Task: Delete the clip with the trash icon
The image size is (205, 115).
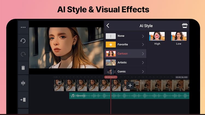Action: tap(23, 68)
